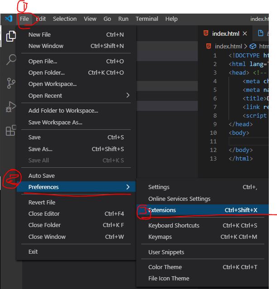The image size is (277, 289).
Task: Click the VS Code logo icon
Action: coord(9,19)
